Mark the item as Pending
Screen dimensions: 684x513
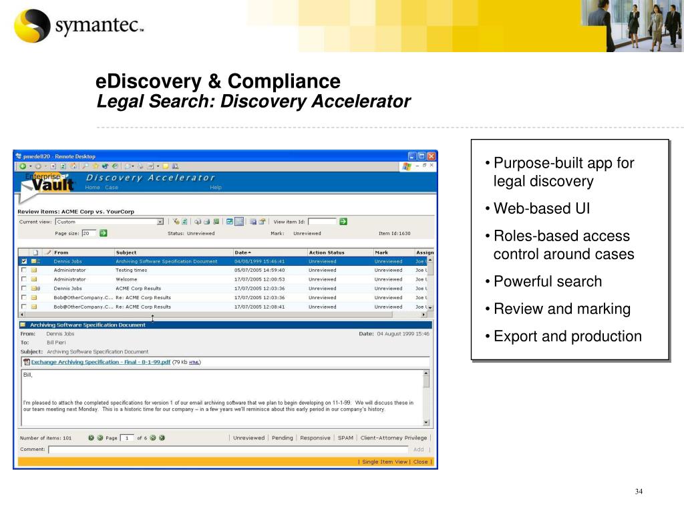283,438
